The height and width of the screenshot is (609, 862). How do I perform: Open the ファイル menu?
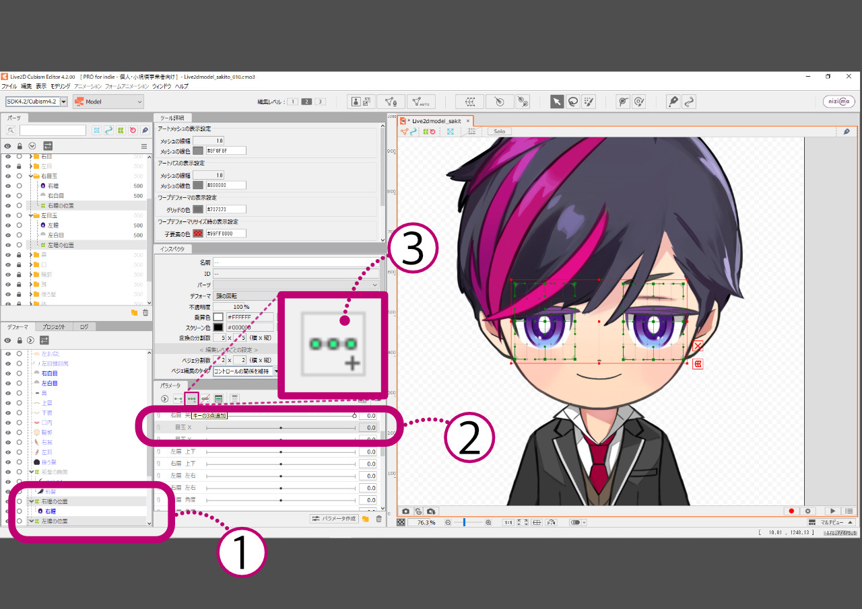pyautogui.click(x=9, y=86)
